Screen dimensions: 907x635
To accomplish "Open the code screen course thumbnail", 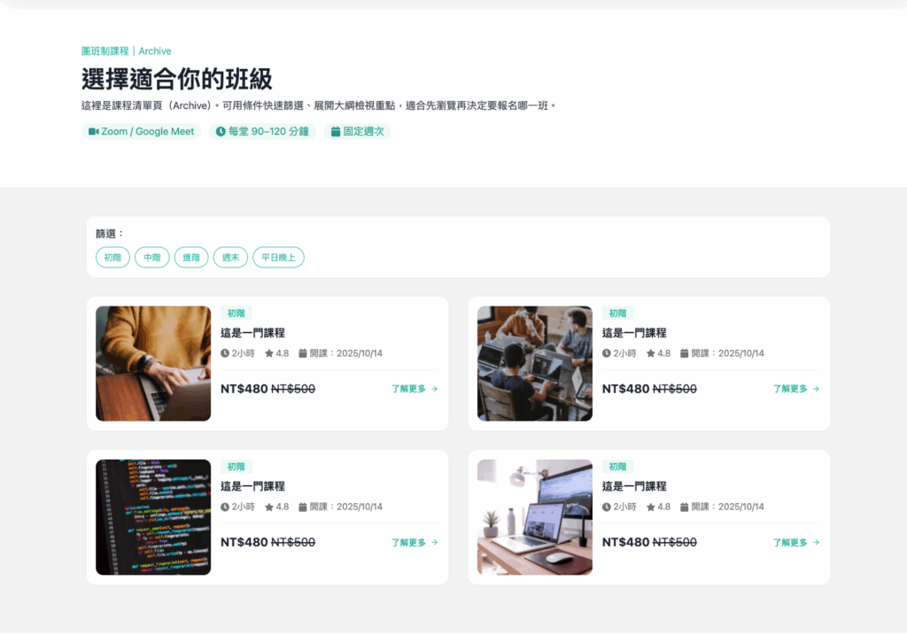I will tap(153, 517).
